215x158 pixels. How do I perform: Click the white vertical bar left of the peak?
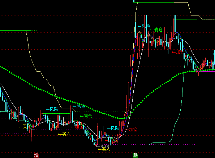pos(132,32)
